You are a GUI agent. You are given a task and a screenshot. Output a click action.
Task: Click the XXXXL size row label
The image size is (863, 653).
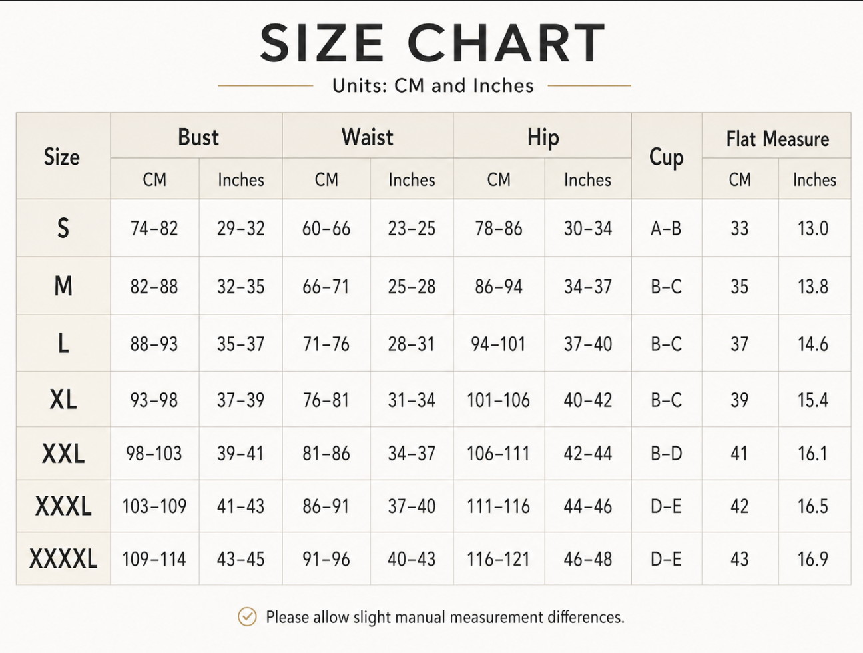63,558
